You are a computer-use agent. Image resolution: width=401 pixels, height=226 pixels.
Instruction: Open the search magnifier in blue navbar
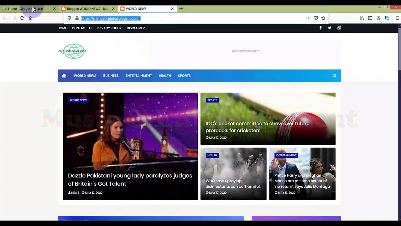click(x=334, y=76)
